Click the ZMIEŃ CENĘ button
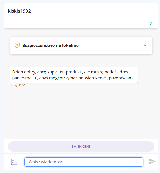The width and height of the screenshot is (160, 173). click(81, 146)
